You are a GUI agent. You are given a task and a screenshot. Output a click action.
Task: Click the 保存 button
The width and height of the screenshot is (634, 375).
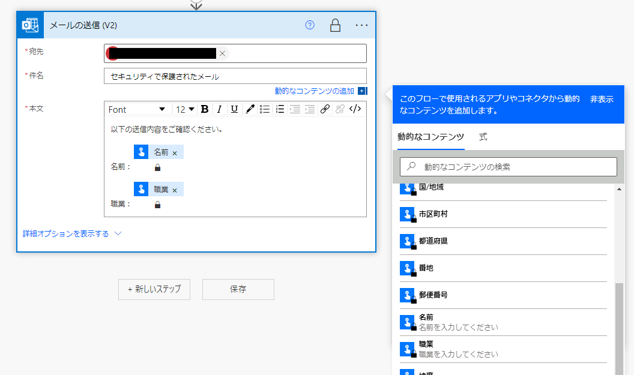[x=238, y=289]
